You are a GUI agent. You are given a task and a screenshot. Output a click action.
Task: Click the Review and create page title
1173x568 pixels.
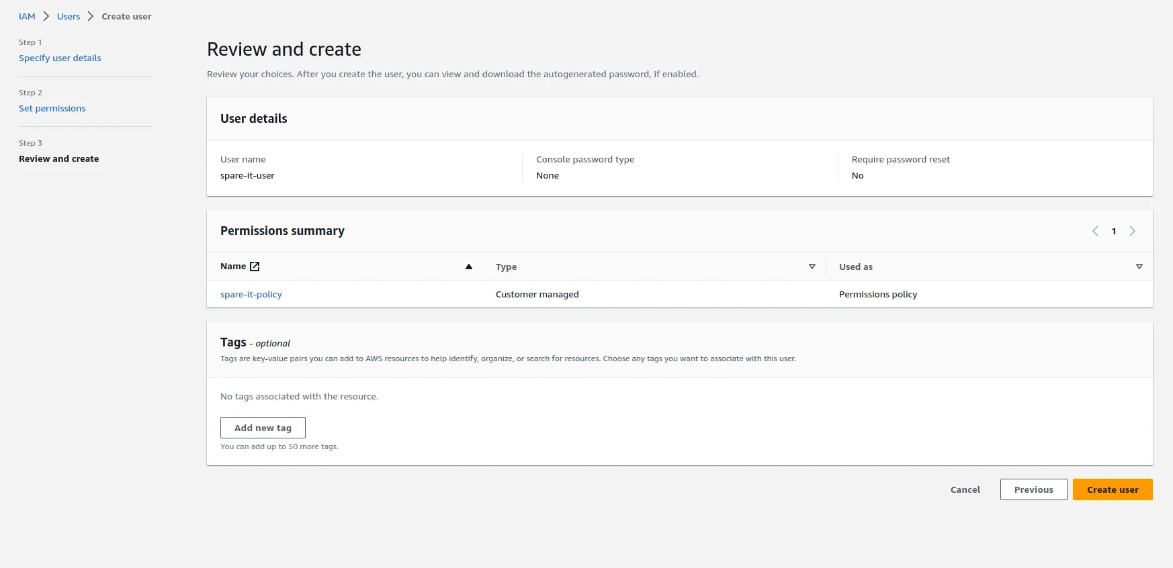(284, 49)
